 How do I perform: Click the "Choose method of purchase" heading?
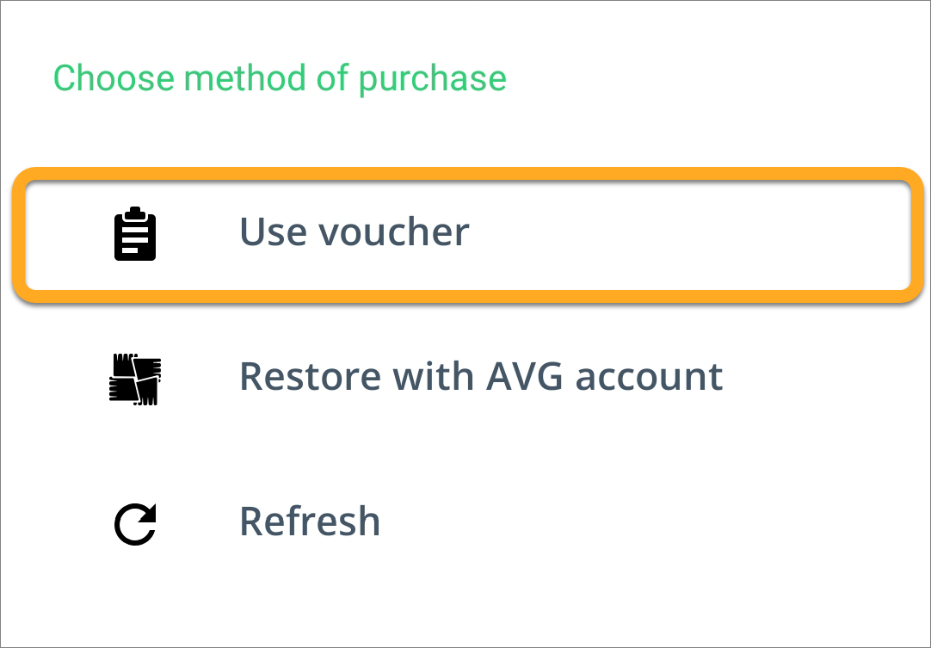(x=280, y=78)
